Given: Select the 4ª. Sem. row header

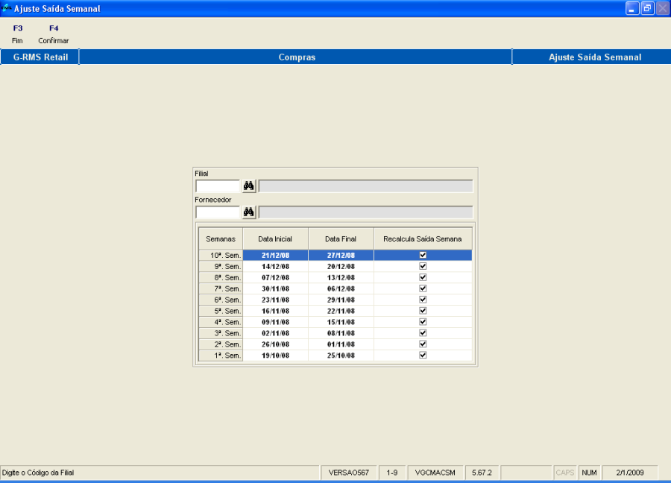Looking at the screenshot, I should tap(221, 322).
